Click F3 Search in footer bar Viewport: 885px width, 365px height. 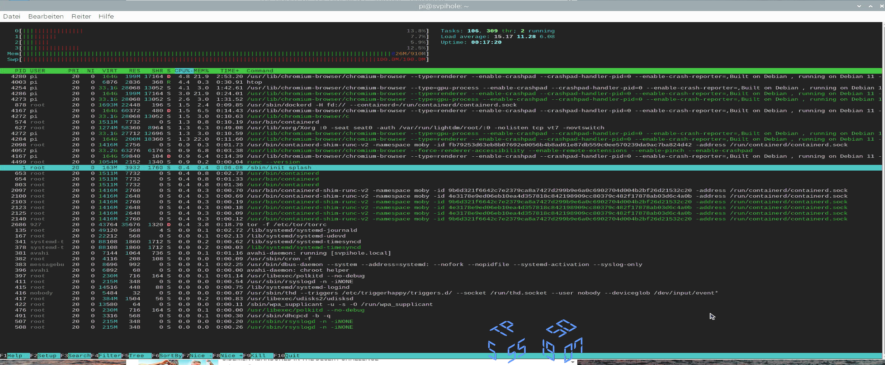point(76,355)
